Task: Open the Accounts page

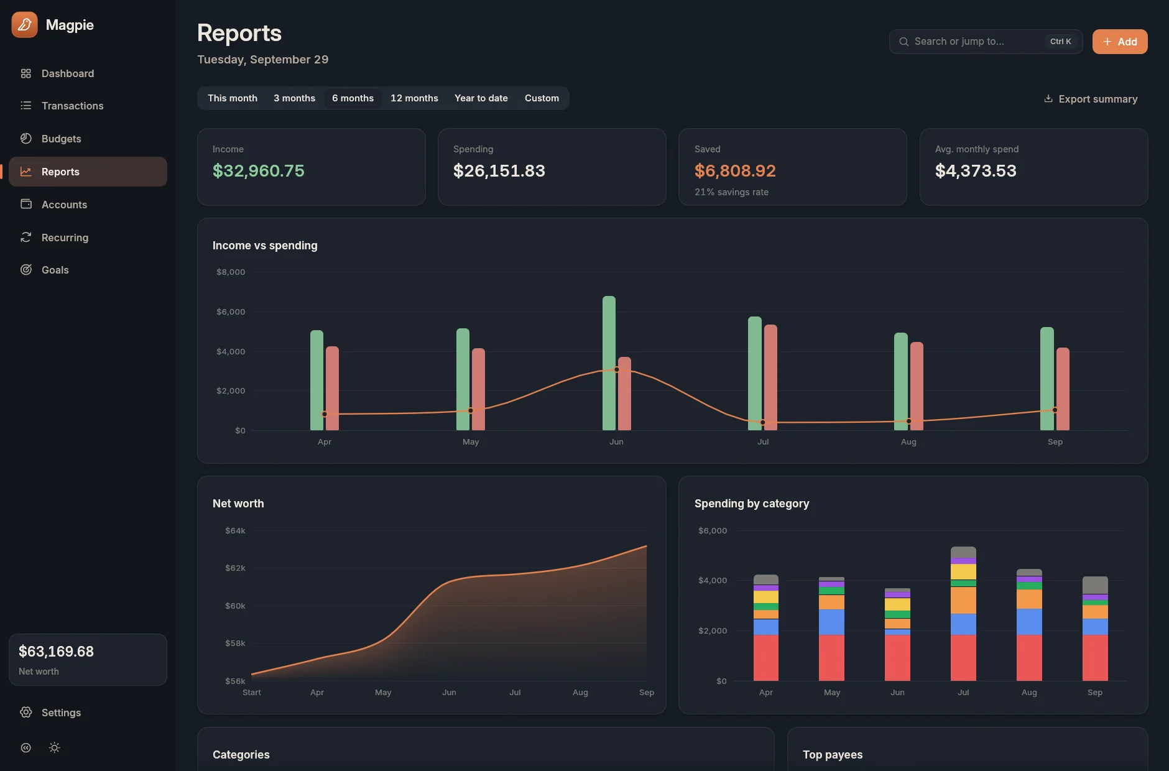Action: [88, 205]
